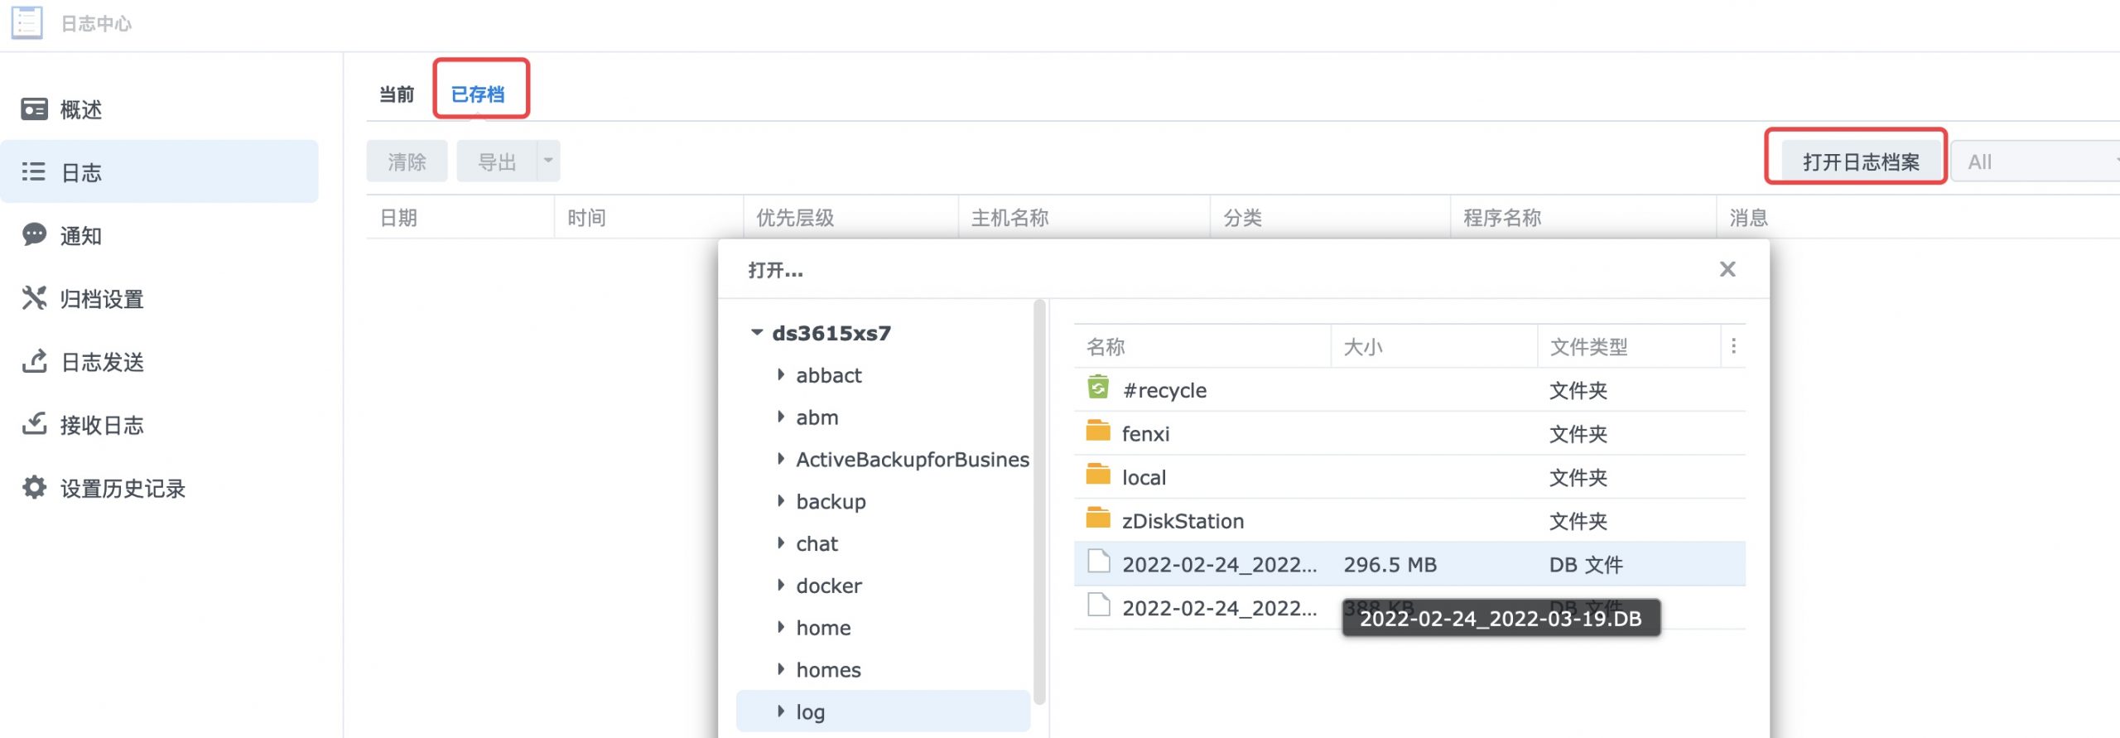Click file icon of the 296.5 MB DB file
2120x738 pixels.
point(1099,562)
